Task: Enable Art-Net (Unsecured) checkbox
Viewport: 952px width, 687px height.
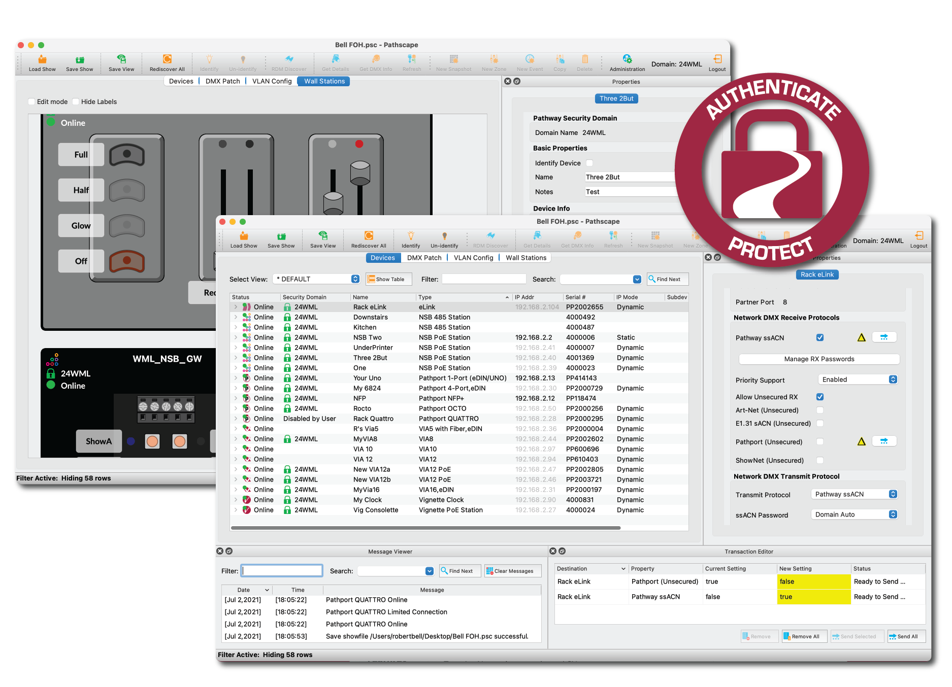Action: 820,410
